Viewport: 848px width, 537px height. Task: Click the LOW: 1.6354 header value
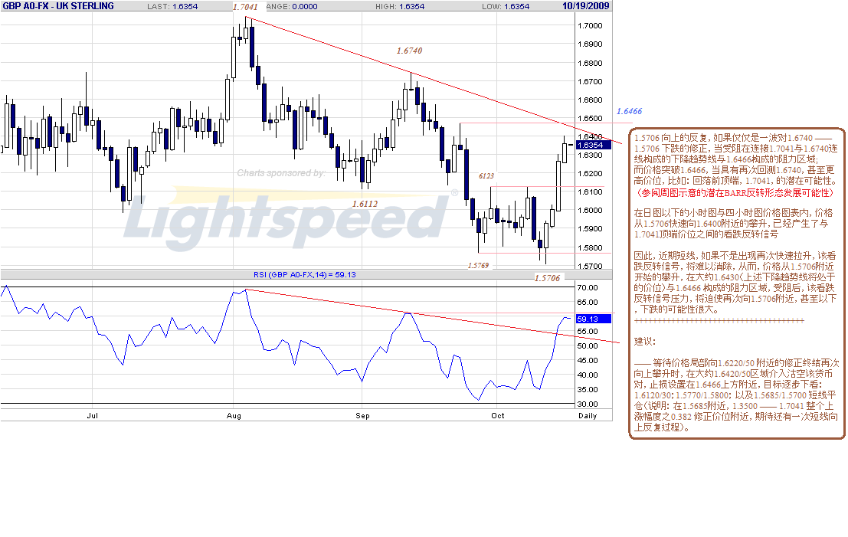[x=506, y=6]
